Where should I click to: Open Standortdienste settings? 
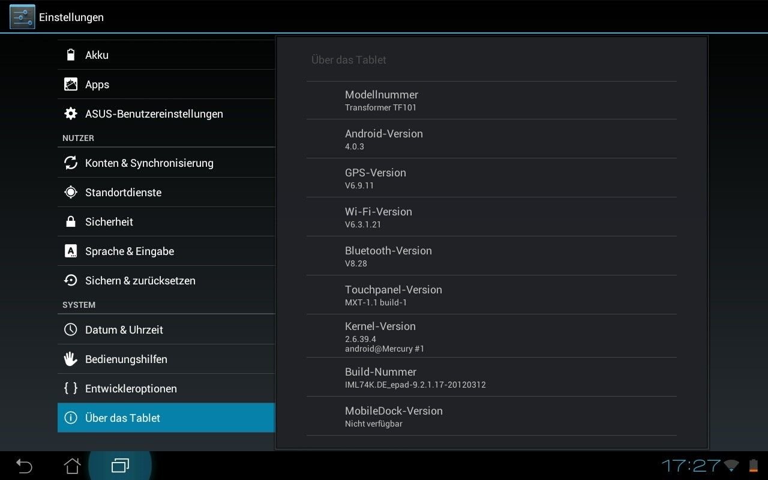[166, 192]
